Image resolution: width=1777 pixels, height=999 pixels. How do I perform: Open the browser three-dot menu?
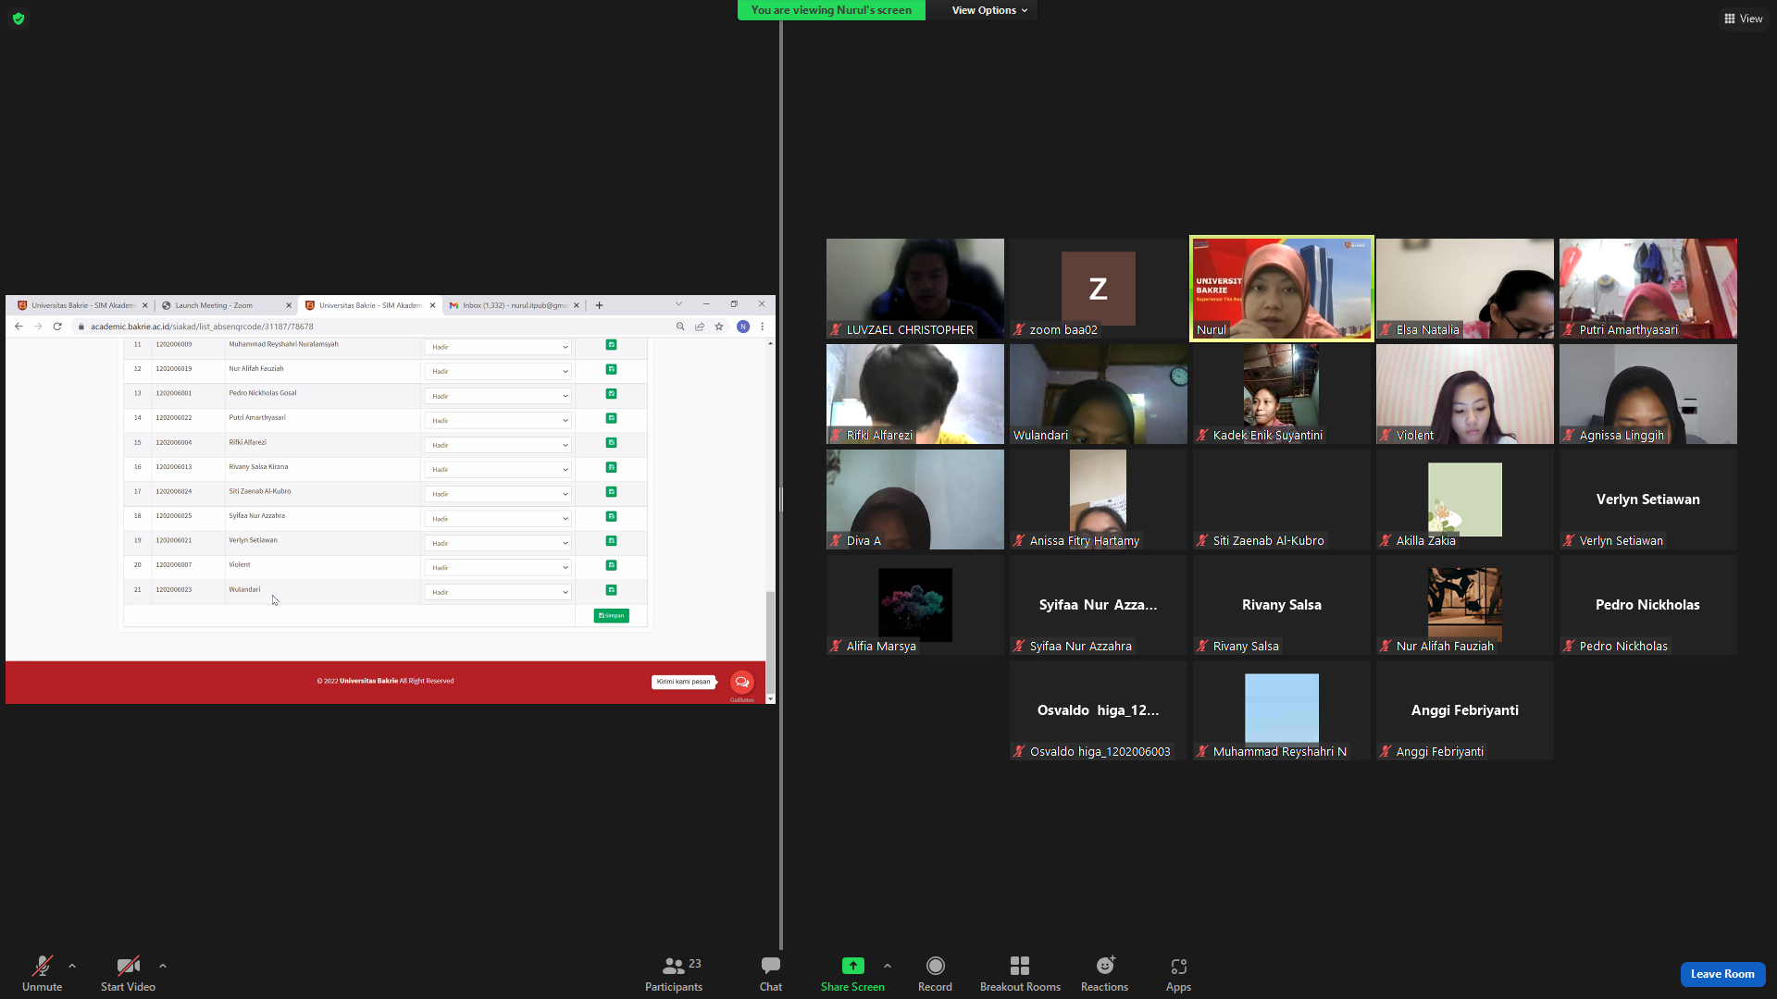point(763,327)
